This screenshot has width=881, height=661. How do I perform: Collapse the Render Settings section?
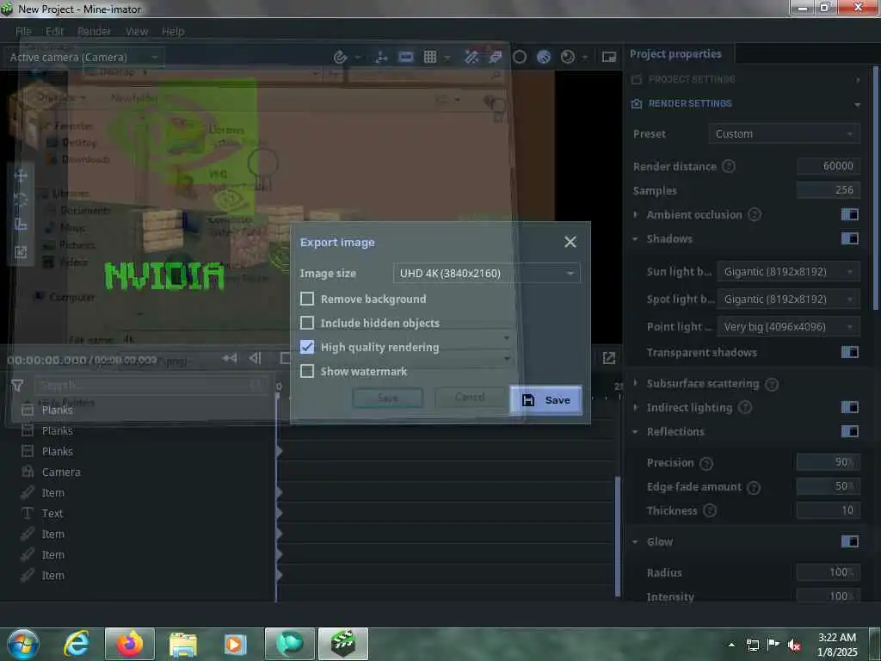point(857,104)
